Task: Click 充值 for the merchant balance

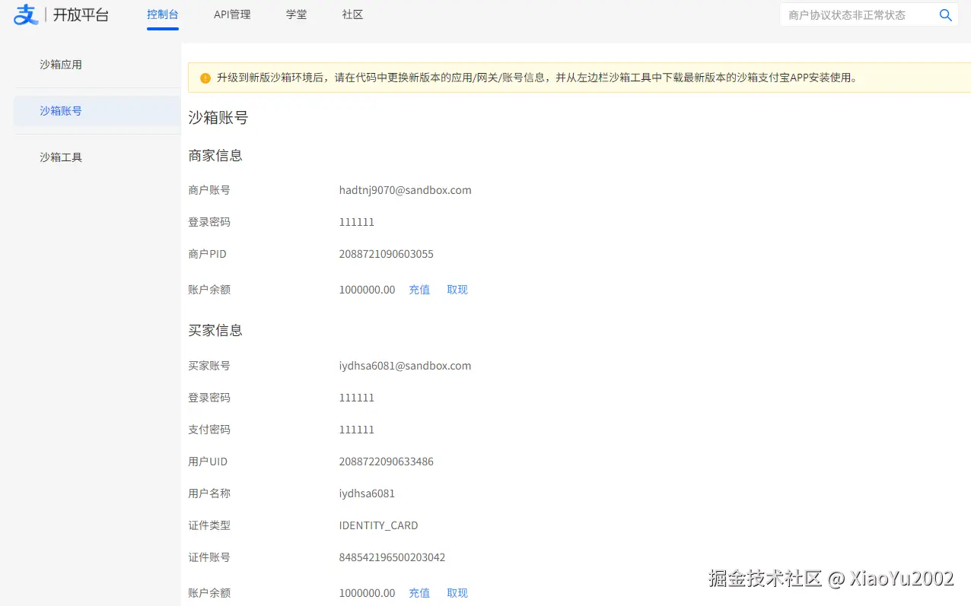Action: coord(419,290)
